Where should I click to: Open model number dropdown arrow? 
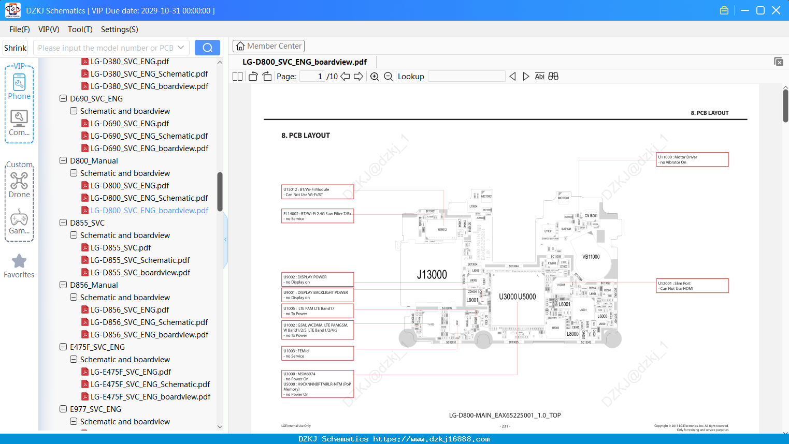(181, 48)
